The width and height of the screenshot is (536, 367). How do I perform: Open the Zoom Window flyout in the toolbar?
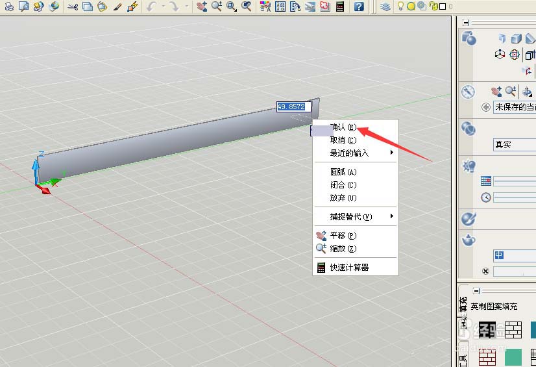[x=232, y=6]
